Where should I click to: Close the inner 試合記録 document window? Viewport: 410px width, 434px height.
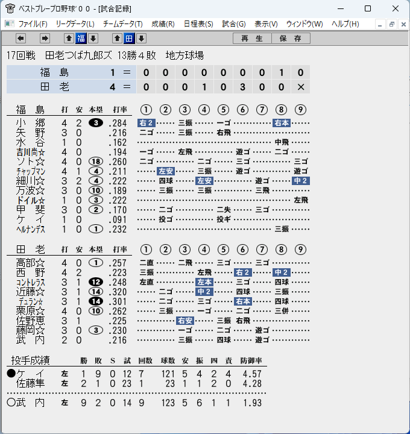(403, 24)
